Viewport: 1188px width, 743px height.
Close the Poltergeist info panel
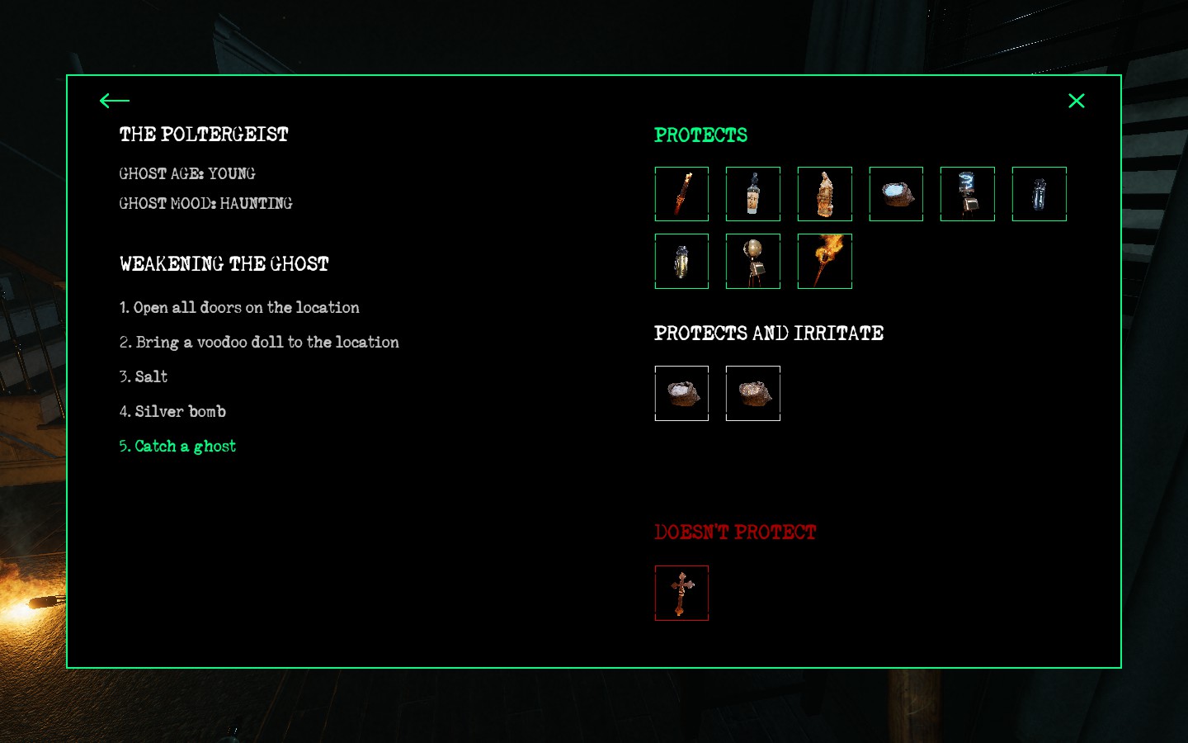pyautogui.click(x=1077, y=101)
